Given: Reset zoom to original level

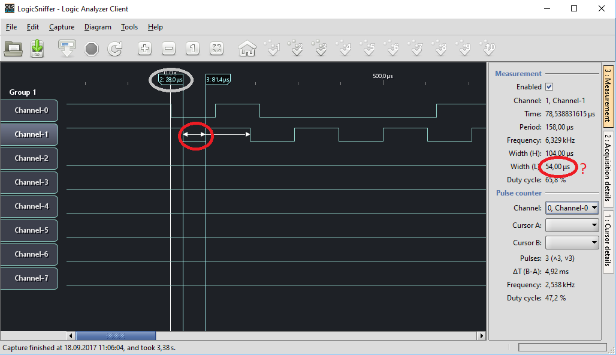Looking at the screenshot, I should tap(192, 49).
